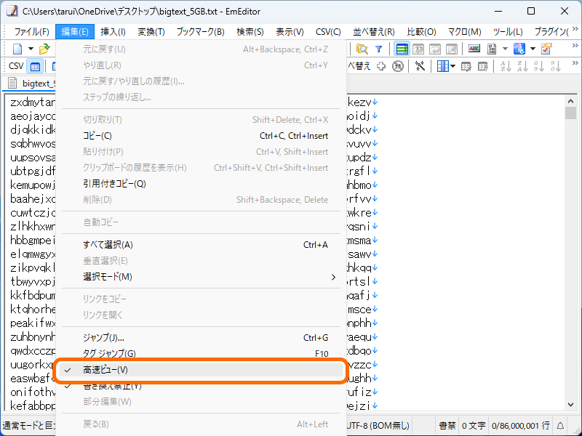The image size is (582, 436).
Task: Open the New file dropdown arrow
Action: (31, 49)
